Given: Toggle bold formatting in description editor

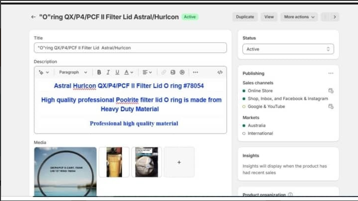Looking at the screenshot, I should (99, 72).
